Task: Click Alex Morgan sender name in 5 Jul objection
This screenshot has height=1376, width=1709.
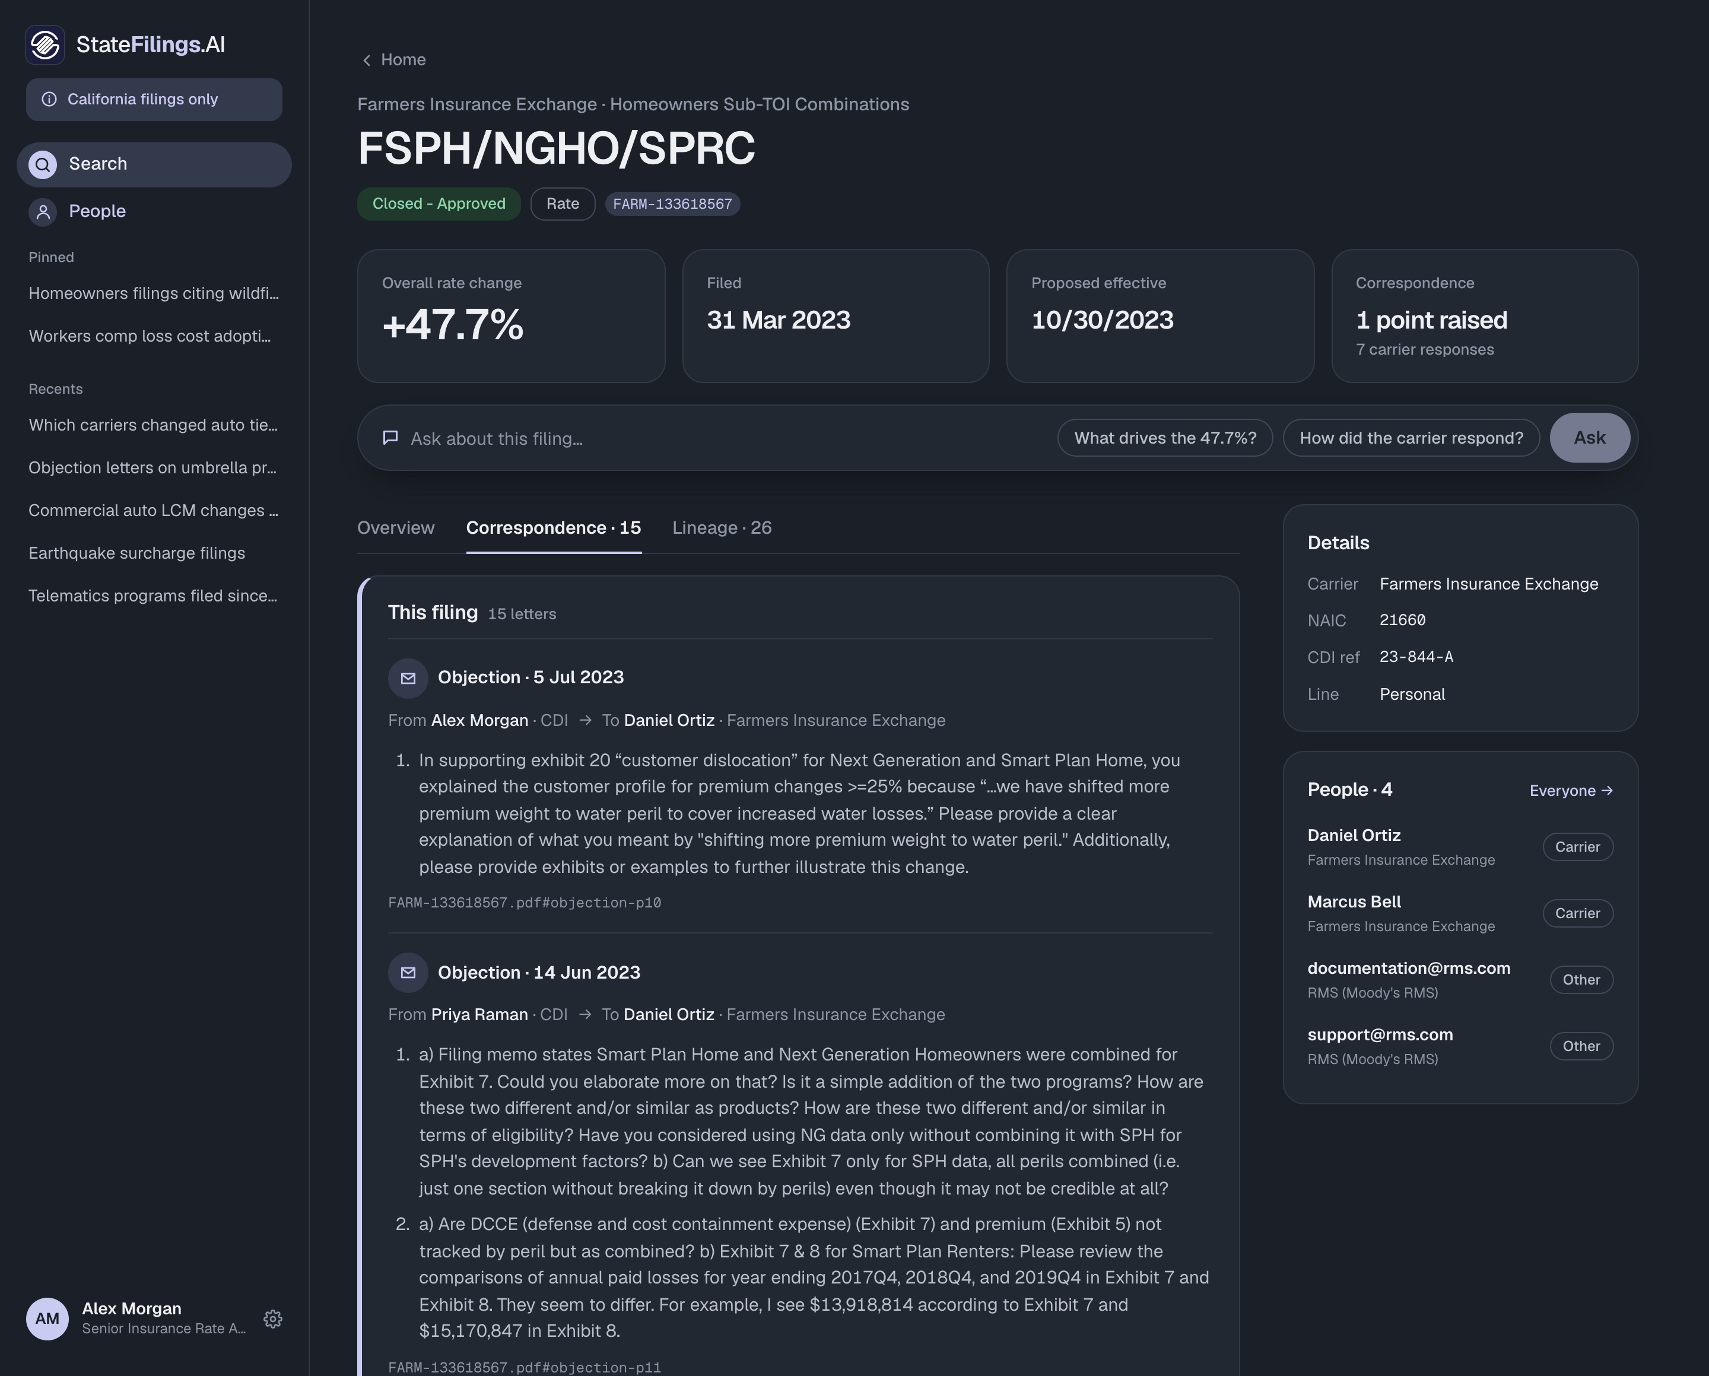Action: tap(479, 721)
